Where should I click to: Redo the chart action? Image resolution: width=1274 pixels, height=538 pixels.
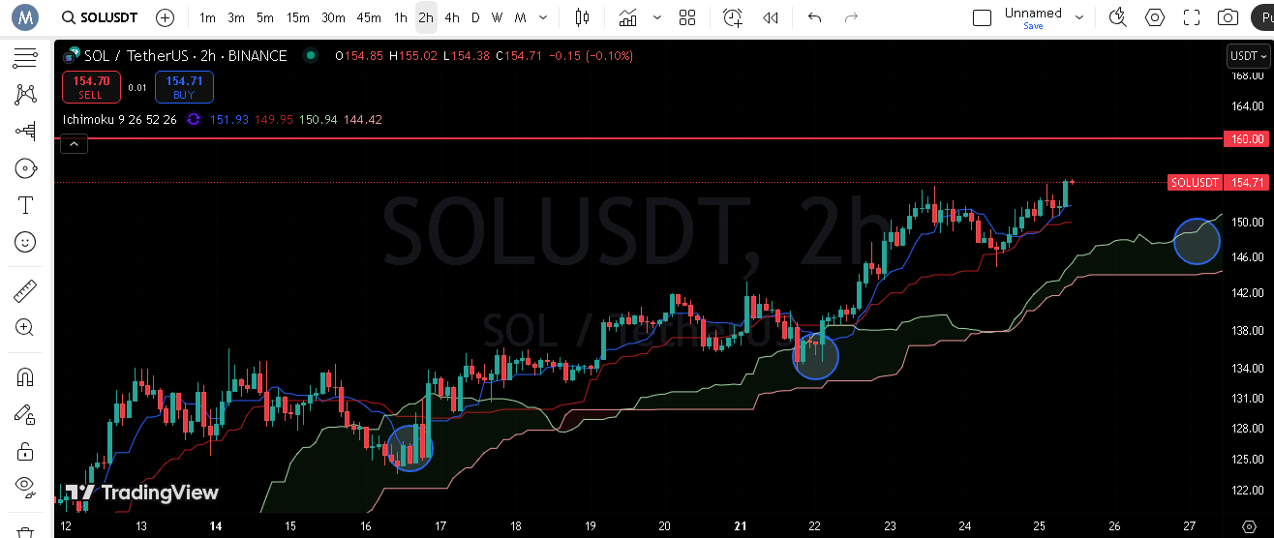coord(851,17)
